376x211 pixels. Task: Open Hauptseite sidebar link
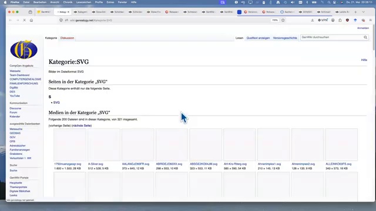click(x=16, y=183)
